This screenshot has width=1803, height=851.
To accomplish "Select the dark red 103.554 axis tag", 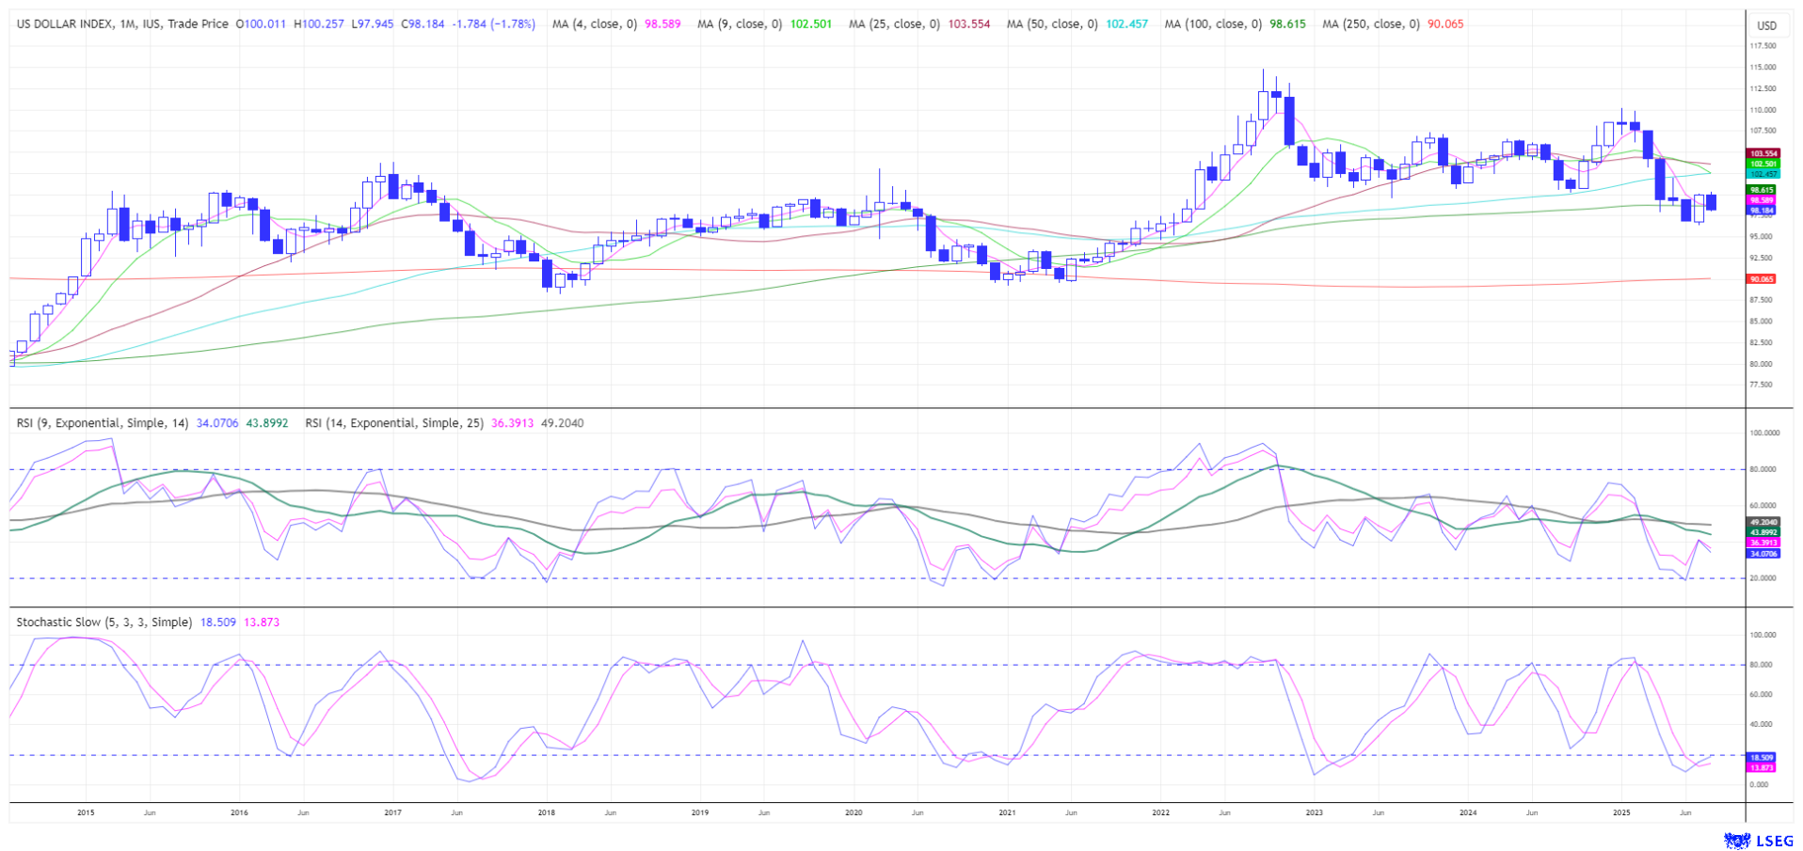I will point(1763,153).
